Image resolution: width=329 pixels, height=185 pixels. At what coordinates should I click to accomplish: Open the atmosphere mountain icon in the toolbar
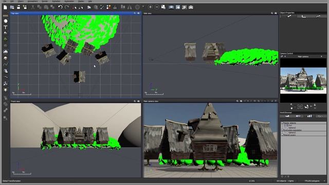tap(89, 7)
